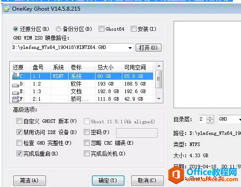Image resolution: width=241 pixels, height=187 pixels.
Task: Click the 193 GB total size cell
Action: pos(106,84)
